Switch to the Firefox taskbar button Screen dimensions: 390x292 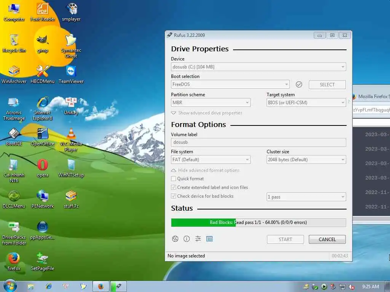tap(101, 287)
